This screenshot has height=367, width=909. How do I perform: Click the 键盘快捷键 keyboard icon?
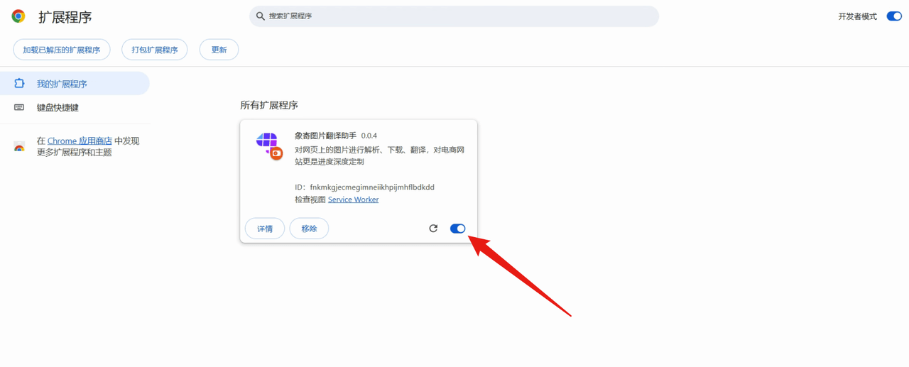point(19,107)
